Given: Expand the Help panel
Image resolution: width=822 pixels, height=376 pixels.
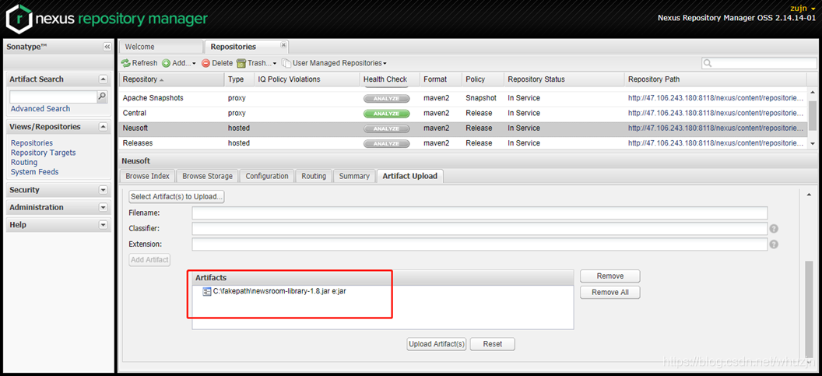Looking at the screenshot, I should pos(104,225).
